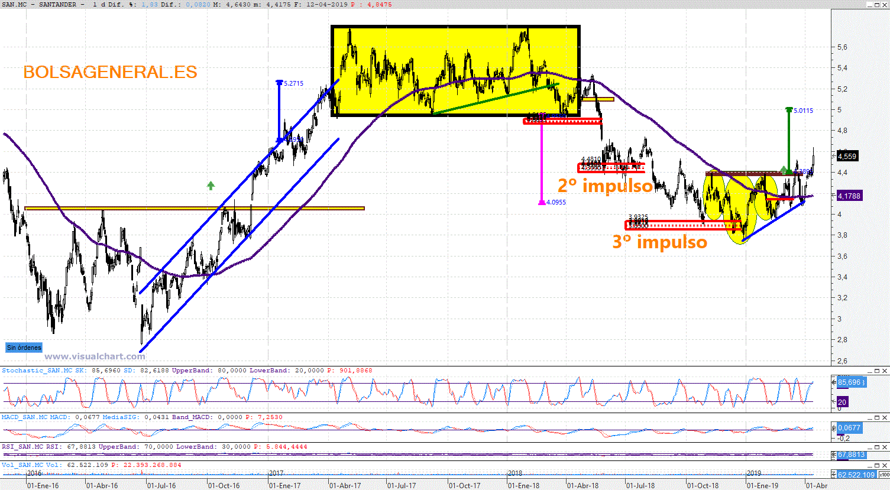Click the 'Sin órdenes' button

(x=24, y=348)
